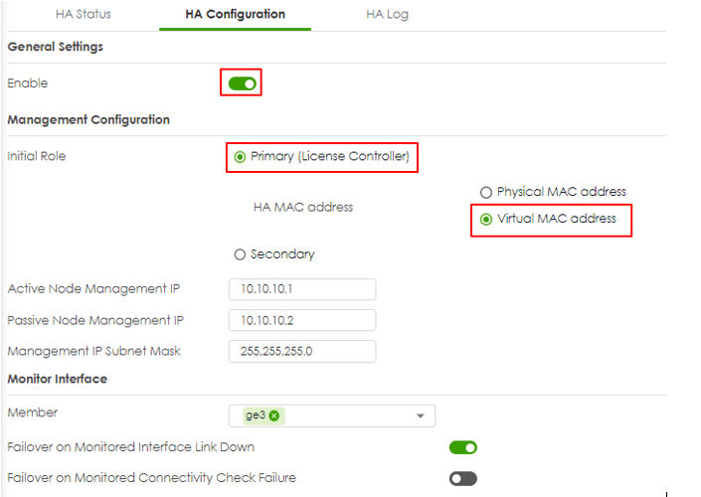Click the Primary (License Controller) label text
This screenshot has width=701, height=497.
(x=330, y=156)
